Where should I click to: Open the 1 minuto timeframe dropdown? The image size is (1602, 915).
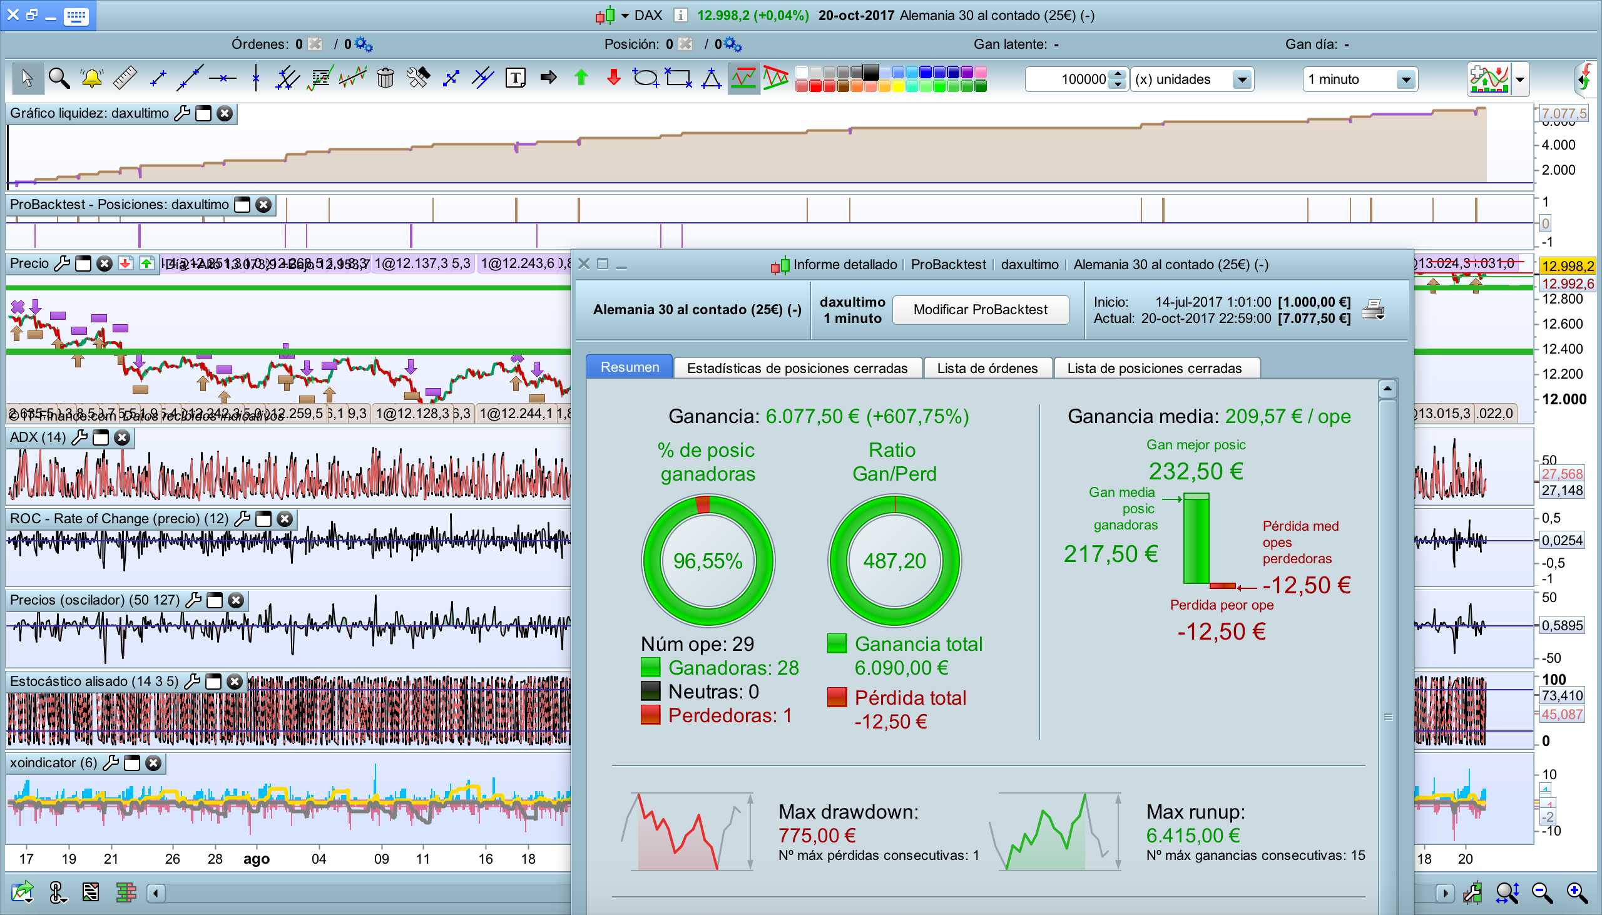pos(1406,80)
